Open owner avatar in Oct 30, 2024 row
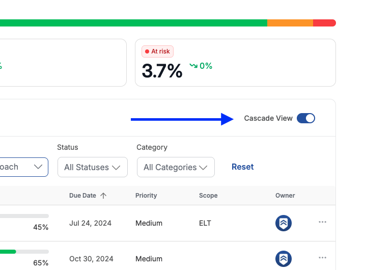365x270 pixels. (x=283, y=259)
